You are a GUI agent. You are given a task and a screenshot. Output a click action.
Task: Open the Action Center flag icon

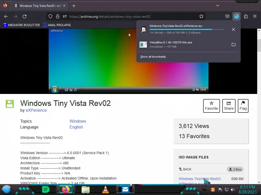click(x=220, y=190)
